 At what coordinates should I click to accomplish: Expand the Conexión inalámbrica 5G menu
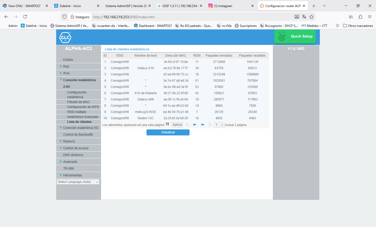tap(81, 128)
